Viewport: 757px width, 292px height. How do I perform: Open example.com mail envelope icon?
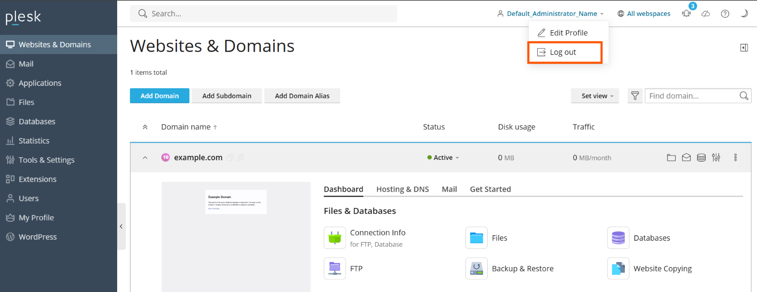point(686,158)
